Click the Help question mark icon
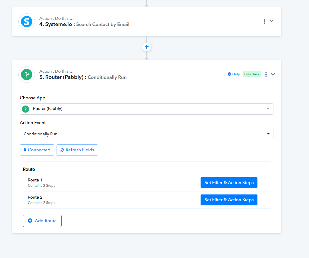Viewport: 309px width, 258px height. click(x=229, y=74)
